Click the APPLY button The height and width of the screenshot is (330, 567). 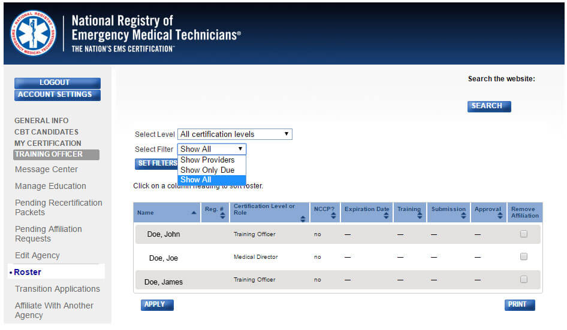coord(157,305)
